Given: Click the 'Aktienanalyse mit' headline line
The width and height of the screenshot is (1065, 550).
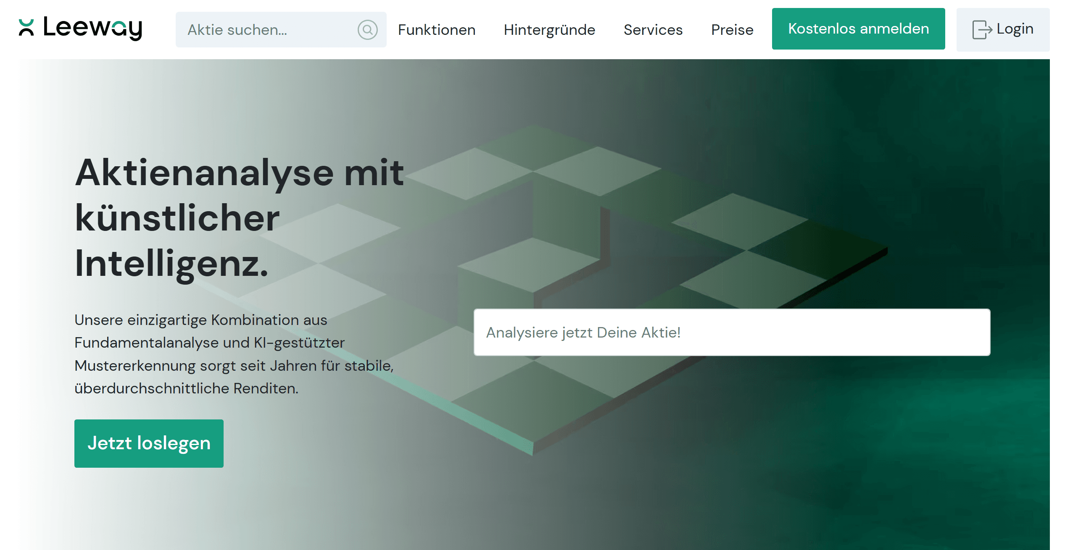Looking at the screenshot, I should click(240, 173).
